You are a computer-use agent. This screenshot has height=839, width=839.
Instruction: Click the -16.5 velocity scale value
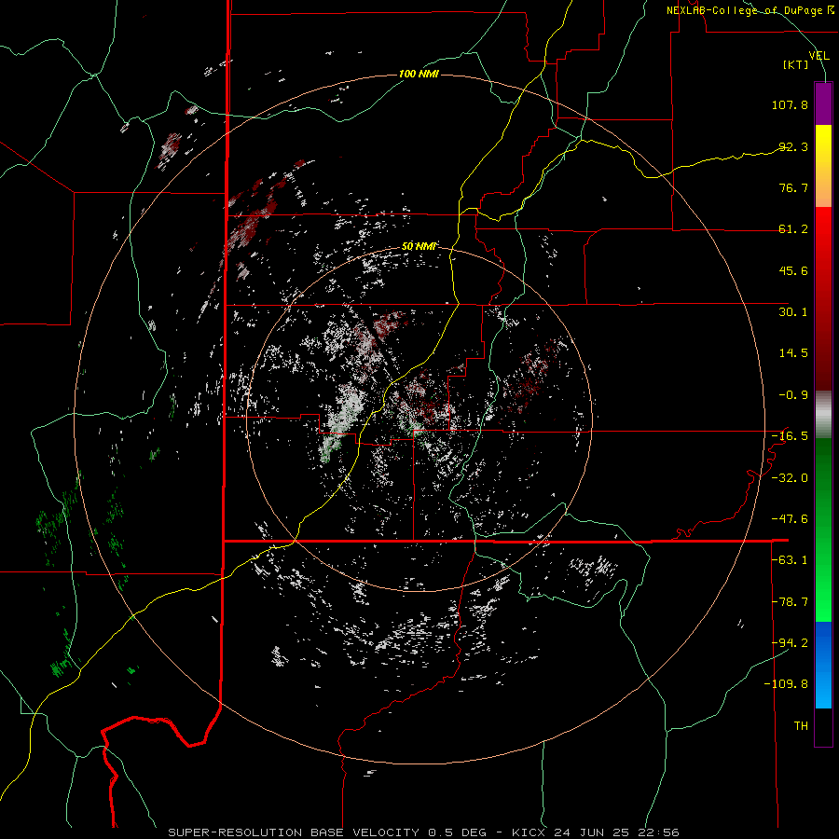(790, 436)
